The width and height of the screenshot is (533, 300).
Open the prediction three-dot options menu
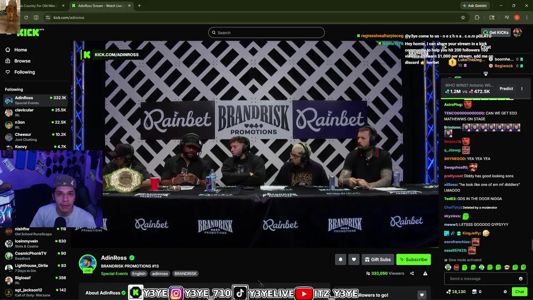click(x=522, y=88)
